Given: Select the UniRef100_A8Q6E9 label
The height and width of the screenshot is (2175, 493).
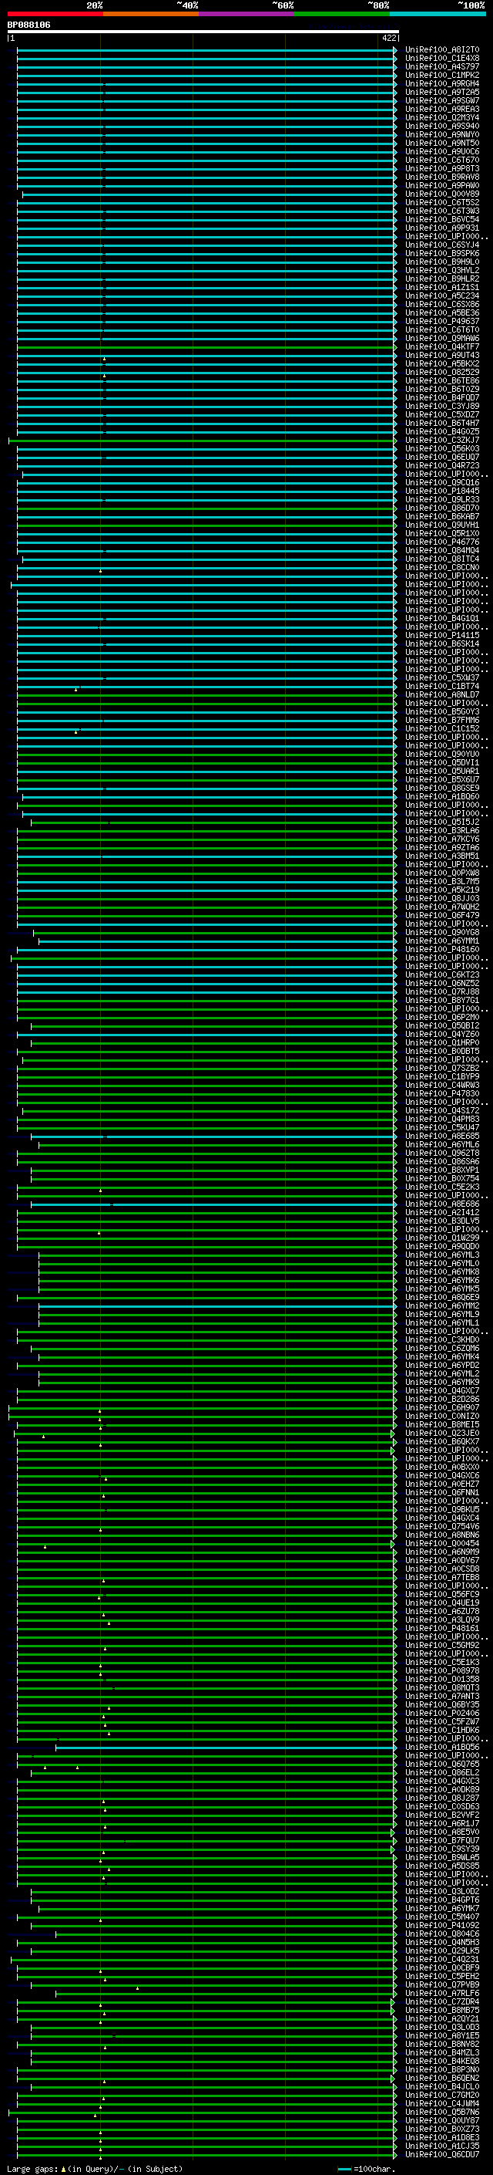Looking at the screenshot, I should click(442, 1297).
